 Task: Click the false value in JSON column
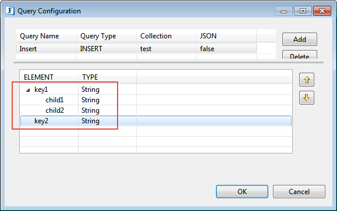pyautogui.click(x=207, y=49)
